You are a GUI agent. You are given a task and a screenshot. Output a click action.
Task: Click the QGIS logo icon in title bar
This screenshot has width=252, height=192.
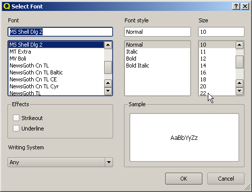coord(6,6)
